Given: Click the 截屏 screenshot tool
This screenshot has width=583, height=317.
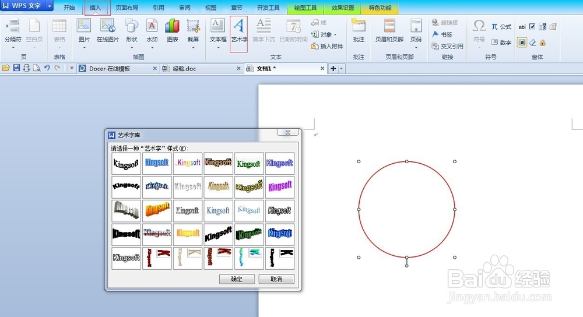Looking at the screenshot, I should click(193, 26).
